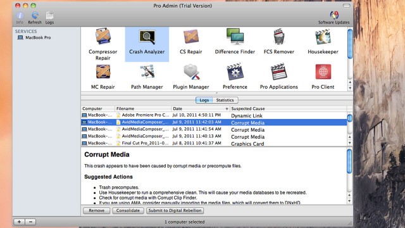Click the Dynamic Link suspected cause cell

(x=247, y=115)
